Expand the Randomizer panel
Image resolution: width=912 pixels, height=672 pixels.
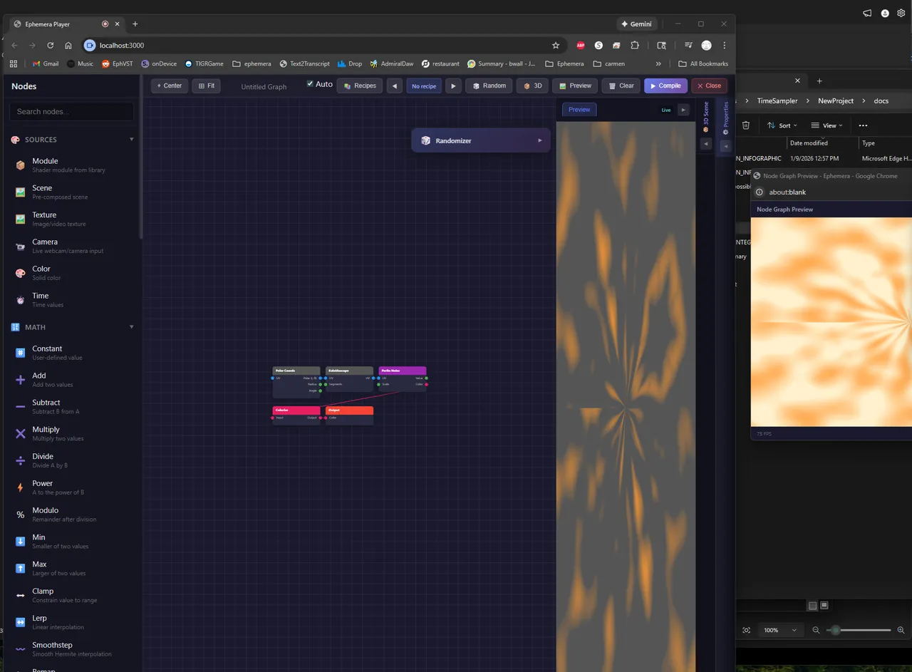click(539, 140)
